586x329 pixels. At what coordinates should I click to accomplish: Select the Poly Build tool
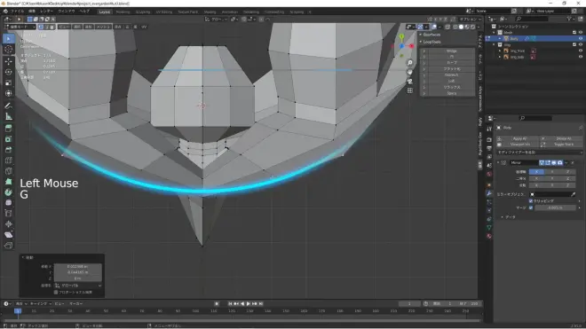click(9, 182)
